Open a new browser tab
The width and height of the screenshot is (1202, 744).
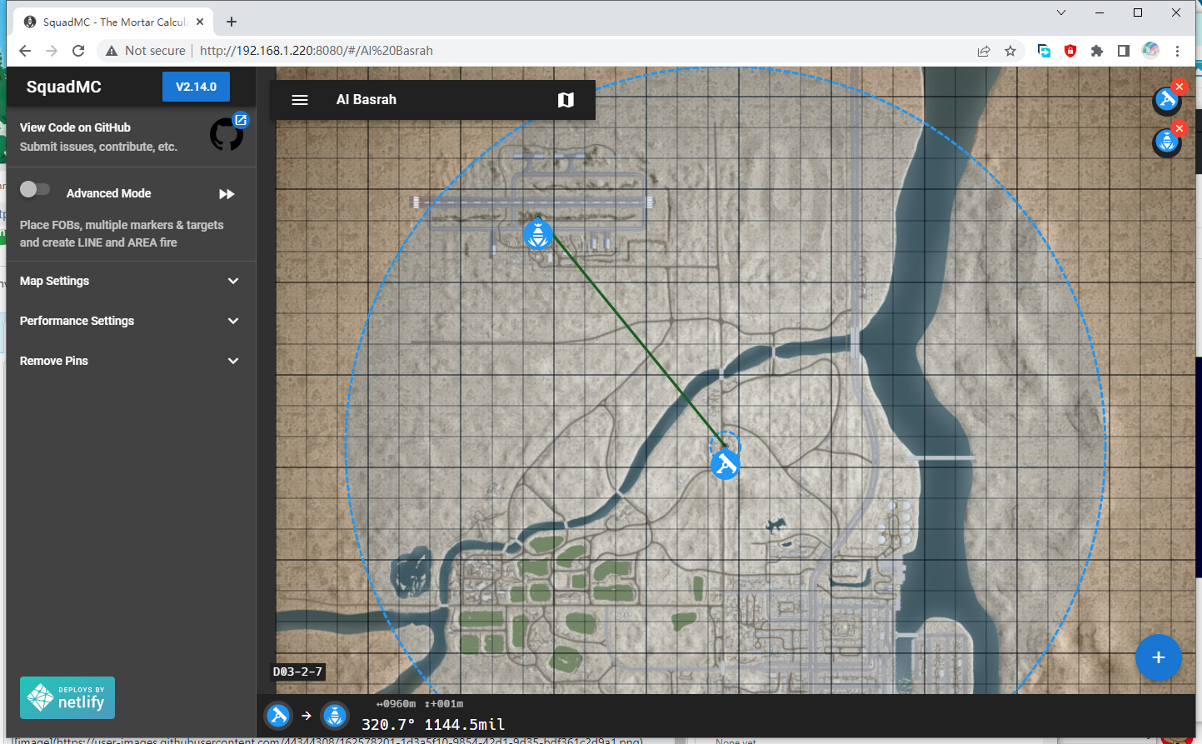pos(232,22)
